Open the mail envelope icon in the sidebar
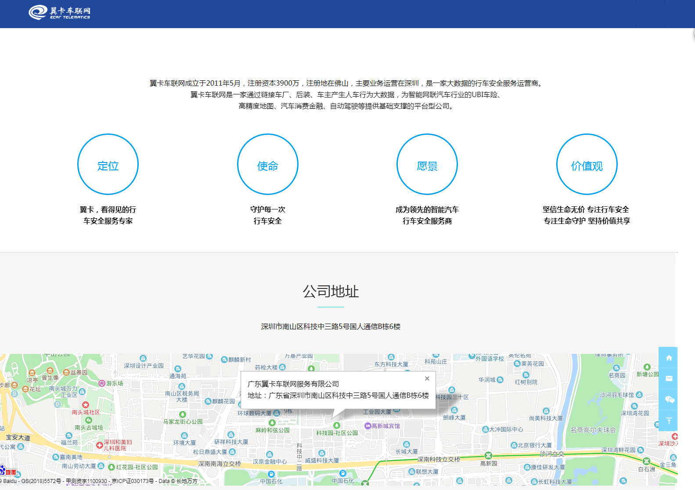The image size is (695, 490). (669, 378)
